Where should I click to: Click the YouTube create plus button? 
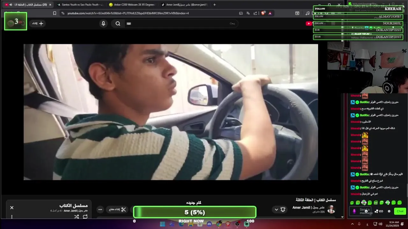pyautogui.click(x=38, y=24)
